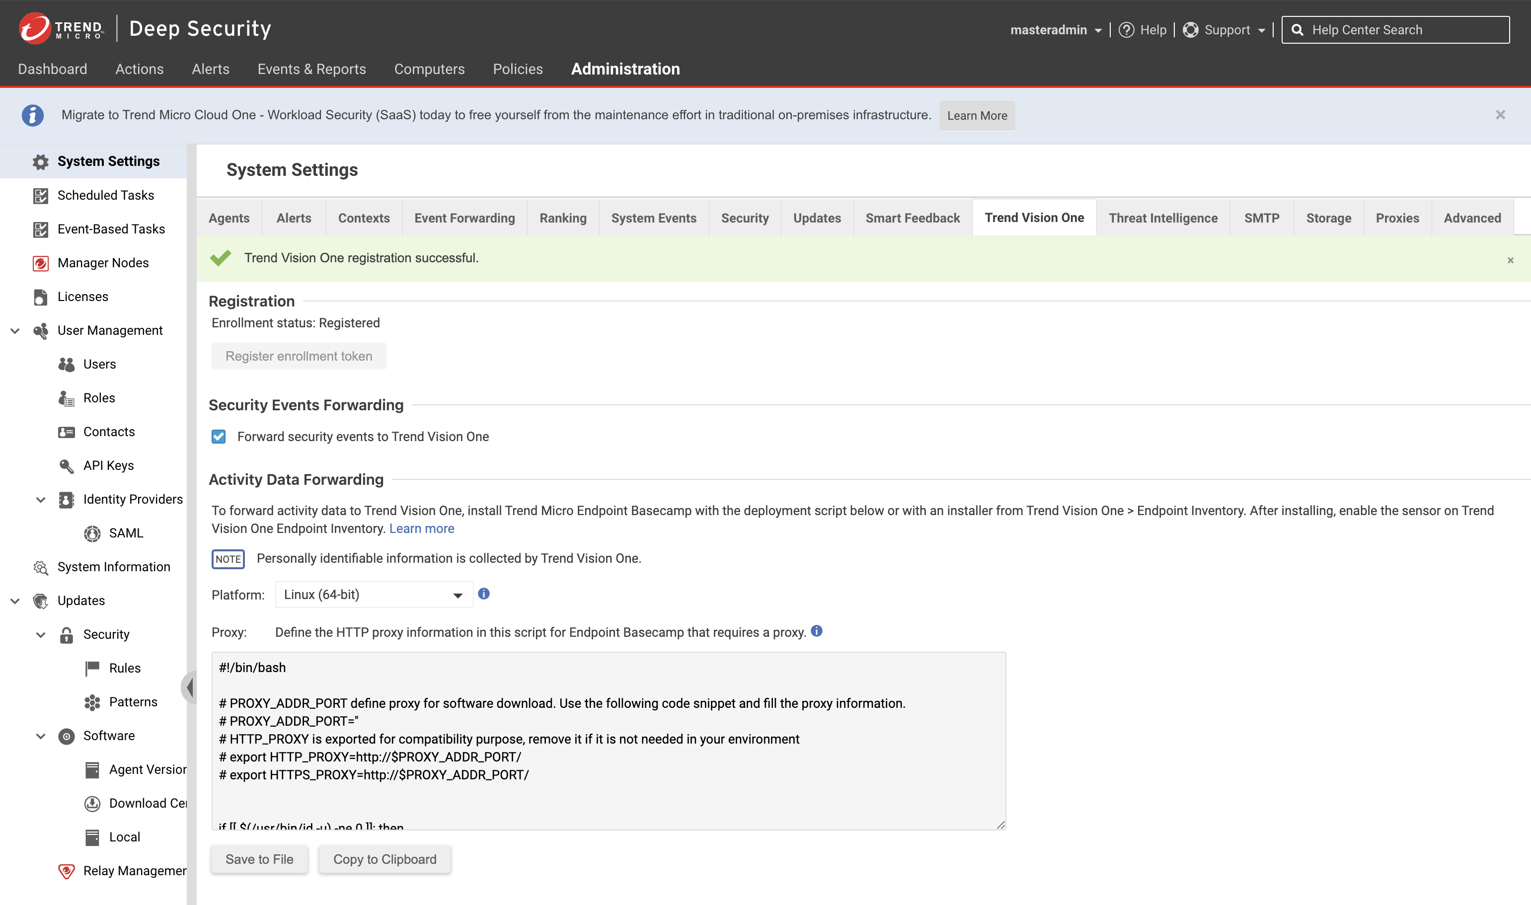This screenshot has width=1531, height=905.
Task: Click the Scheduled Tasks icon
Action: [x=40, y=196]
